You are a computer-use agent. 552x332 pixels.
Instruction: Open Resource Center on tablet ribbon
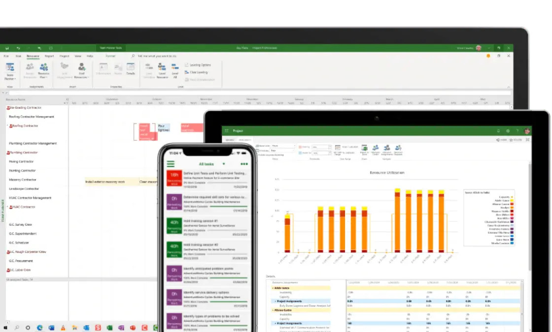(x=376, y=150)
